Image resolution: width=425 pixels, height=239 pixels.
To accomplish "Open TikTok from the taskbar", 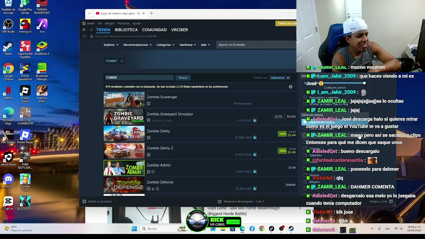I will tap(272, 229).
